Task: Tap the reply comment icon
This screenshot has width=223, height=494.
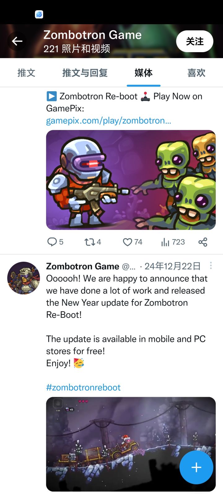Action: tap(52, 242)
